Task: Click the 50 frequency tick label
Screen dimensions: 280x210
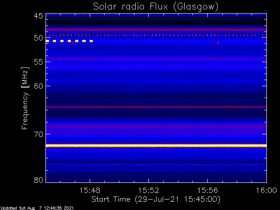Action: 38,38
